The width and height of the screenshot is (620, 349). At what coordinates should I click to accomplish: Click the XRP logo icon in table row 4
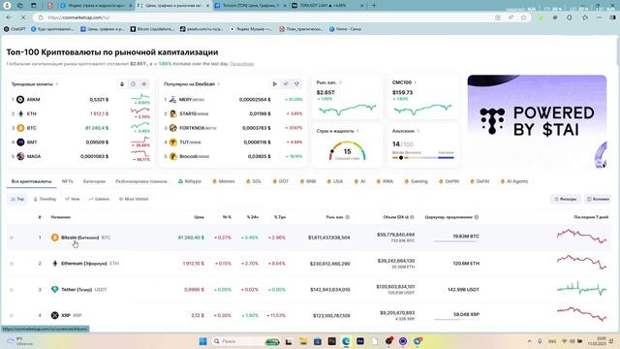click(55, 315)
